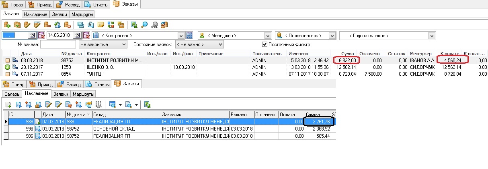The width and height of the screenshot is (488, 169).
Task: Expand the Менеджер filter dropdown
Action: (268, 36)
